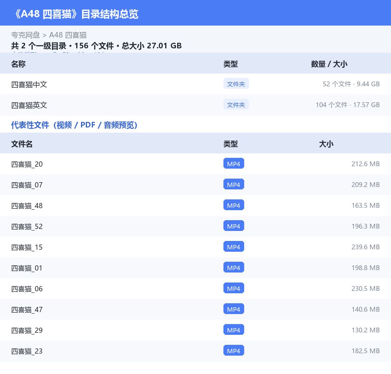Select the A48 四喜猫 breadcrumb

pyautogui.click(x=68, y=35)
